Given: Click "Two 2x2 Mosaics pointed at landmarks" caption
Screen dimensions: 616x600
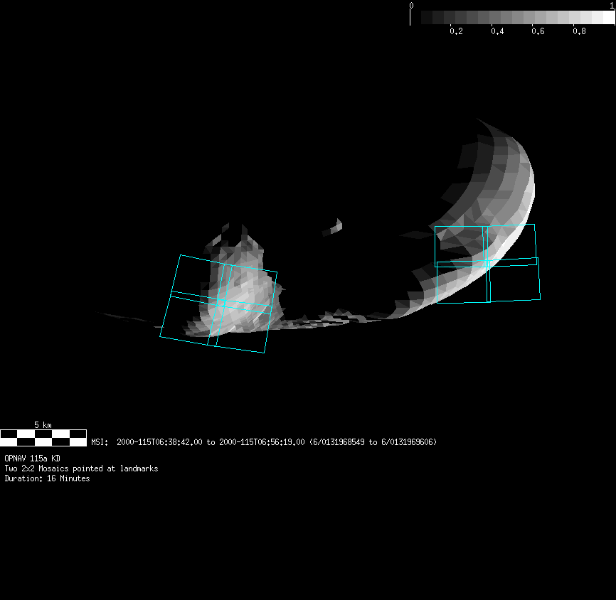Looking at the screenshot, I should coord(81,468).
